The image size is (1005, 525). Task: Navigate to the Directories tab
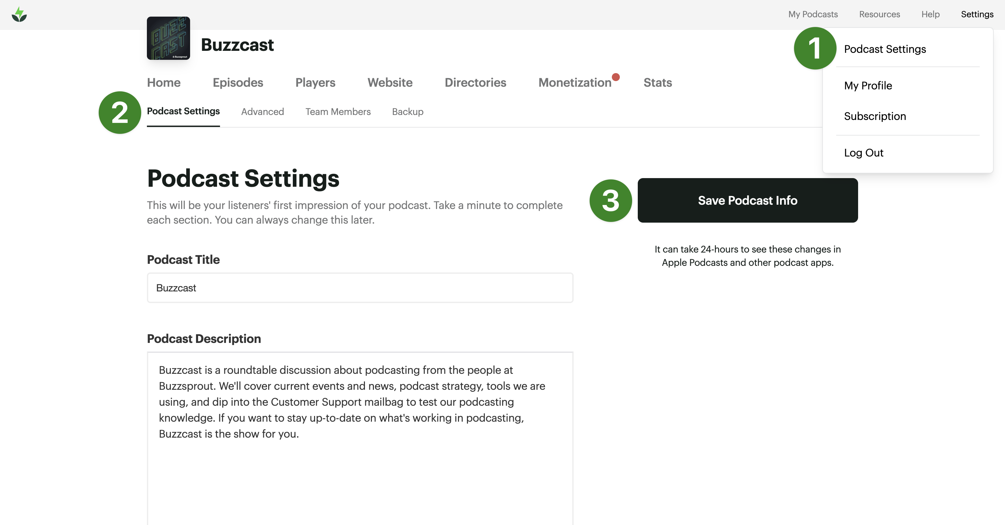pos(475,83)
